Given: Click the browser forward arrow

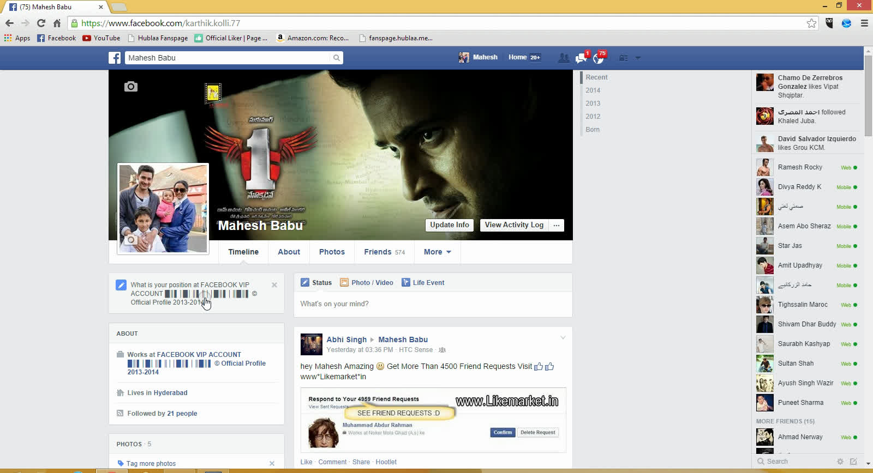Looking at the screenshot, I should (25, 23).
